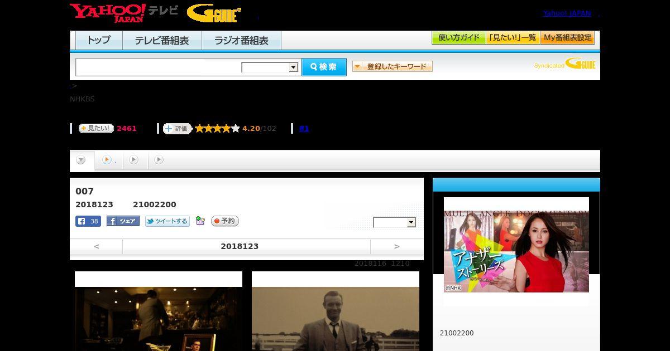Select the orange play-icon tab

click(x=109, y=160)
